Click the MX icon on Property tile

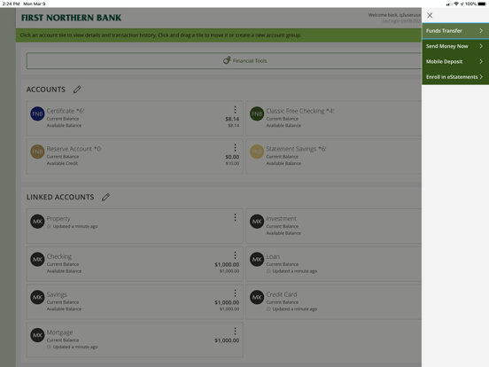pyautogui.click(x=37, y=222)
